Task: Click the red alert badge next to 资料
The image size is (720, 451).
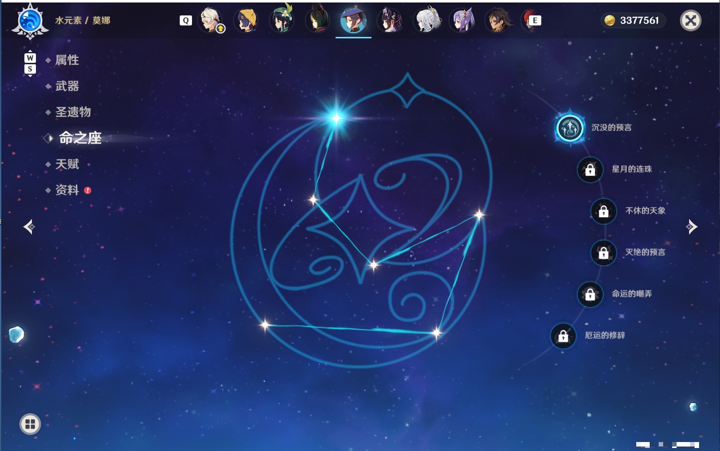Action: (x=88, y=190)
